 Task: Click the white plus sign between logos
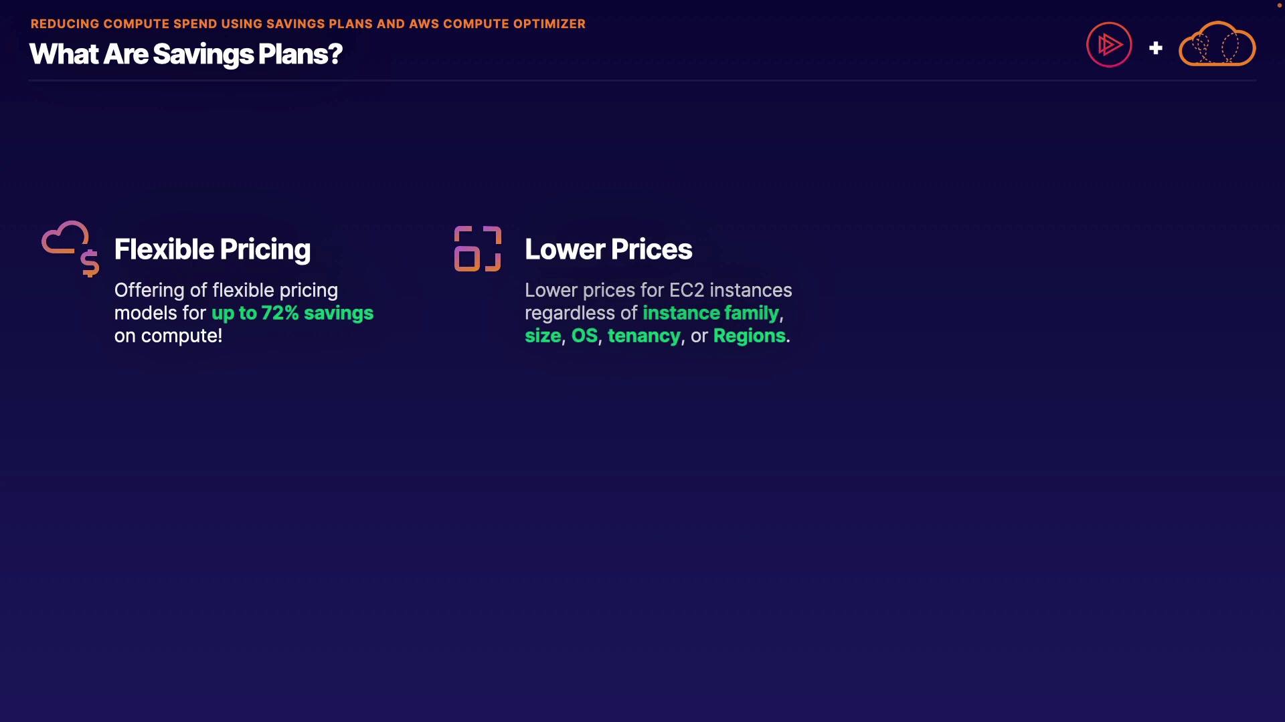point(1155,48)
